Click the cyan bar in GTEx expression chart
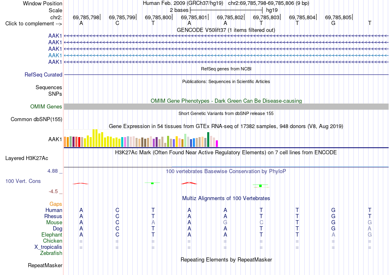Screen dimensions: 389x275 pos(122,142)
